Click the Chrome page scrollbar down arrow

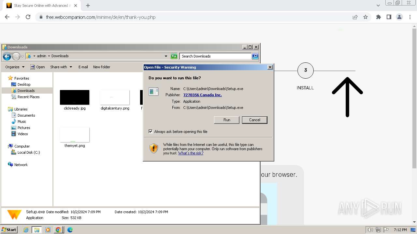414,222
